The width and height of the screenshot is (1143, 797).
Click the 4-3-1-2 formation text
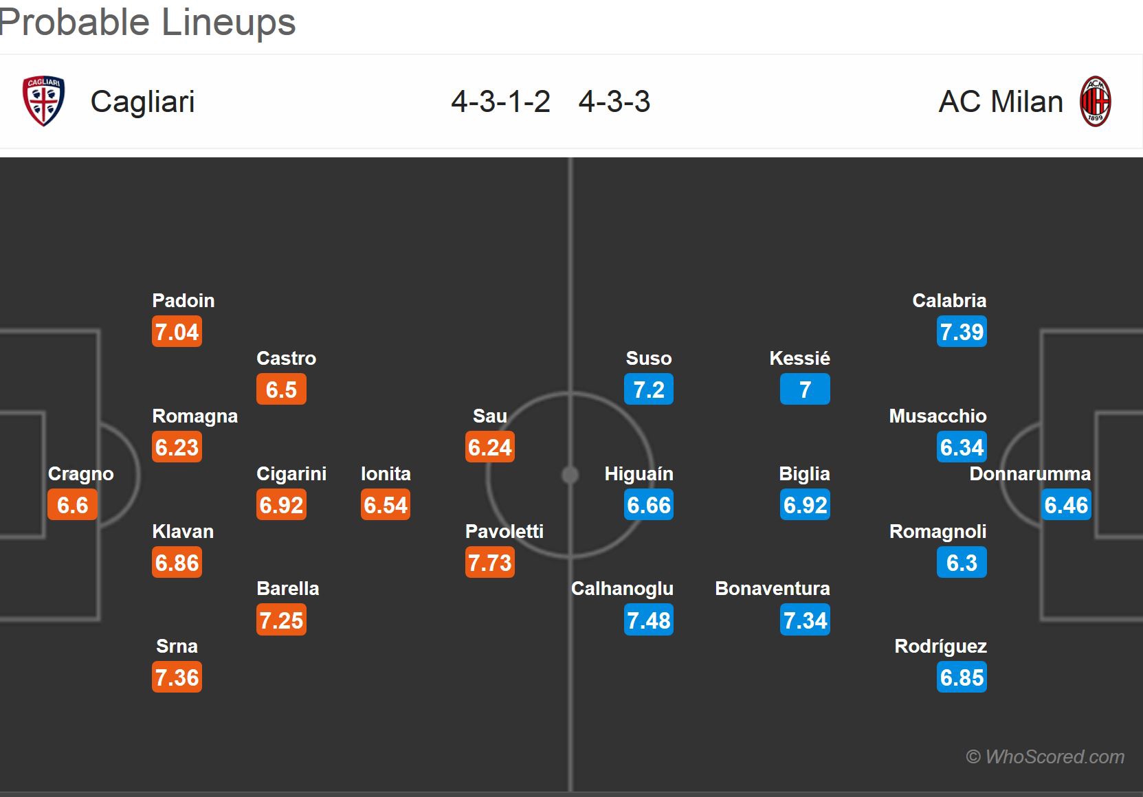pyautogui.click(x=500, y=102)
